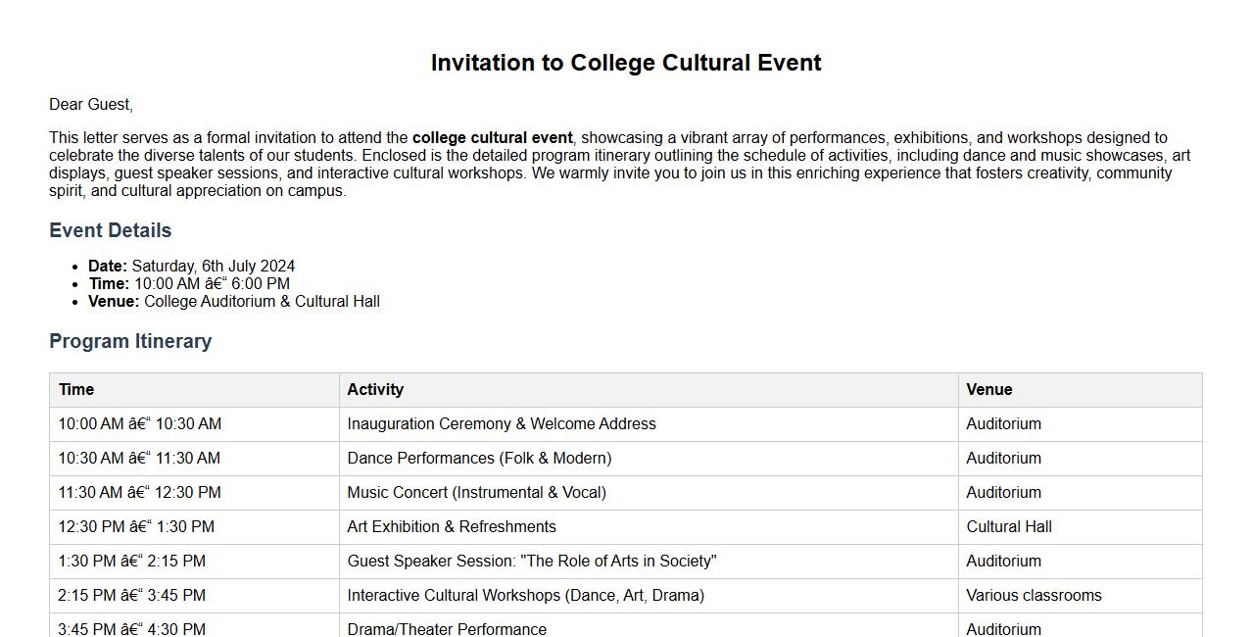1252x637 pixels.
Task: Click 'Inauguration Ceremony & Welcome Address' cell
Action: (502, 424)
